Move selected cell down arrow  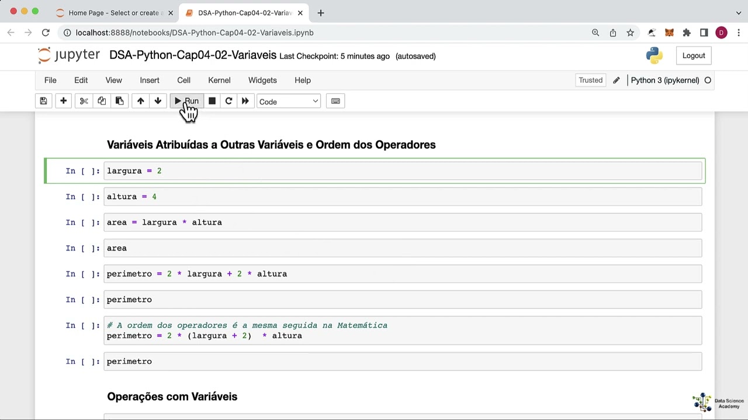(x=158, y=101)
